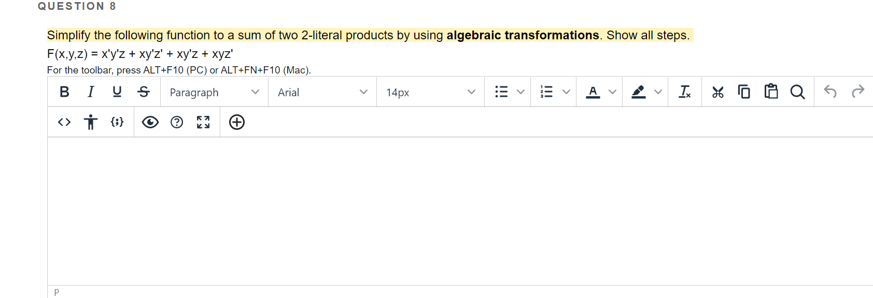
Task: Open the Arial font family dropdown
Action: (321, 92)
